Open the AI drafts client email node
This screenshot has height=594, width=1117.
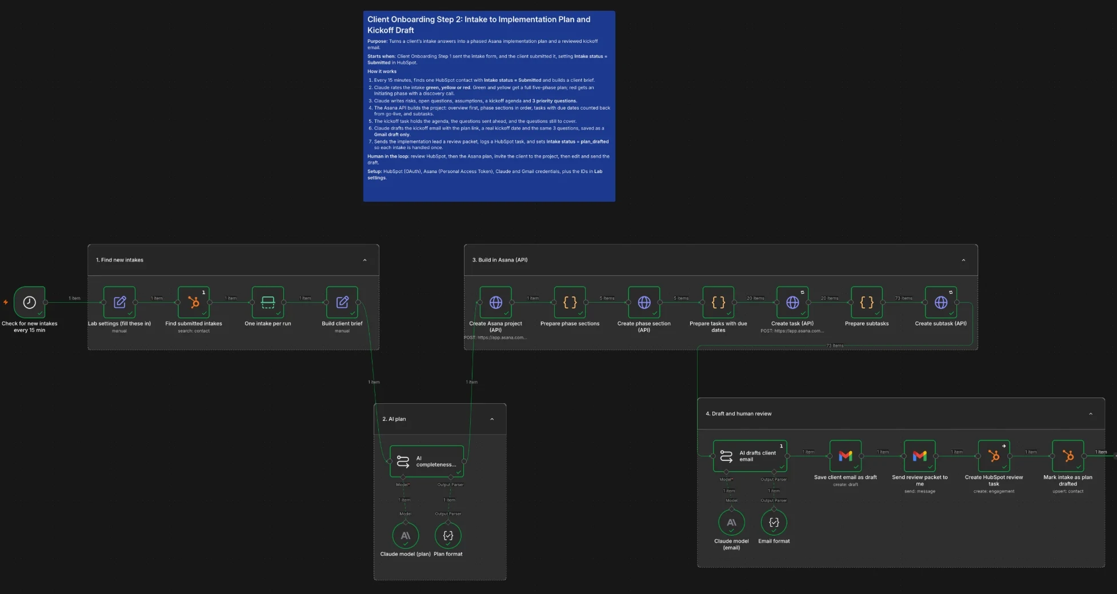750,456
